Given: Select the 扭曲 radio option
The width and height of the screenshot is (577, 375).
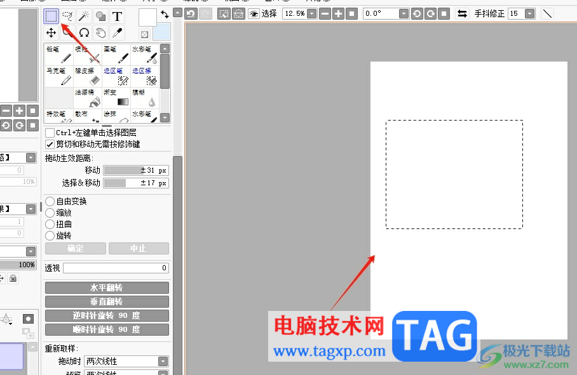Looking at the screenshot, I should pyautogui.click(x=50, y=224).
